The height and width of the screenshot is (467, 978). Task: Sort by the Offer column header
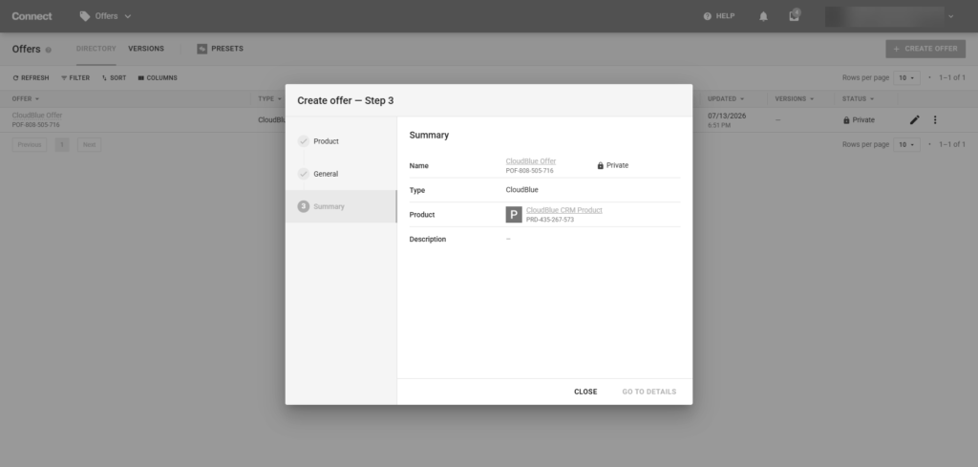[26, 99]
